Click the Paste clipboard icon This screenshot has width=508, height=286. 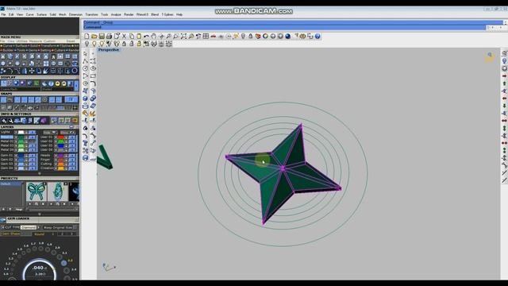pos(139,37)
